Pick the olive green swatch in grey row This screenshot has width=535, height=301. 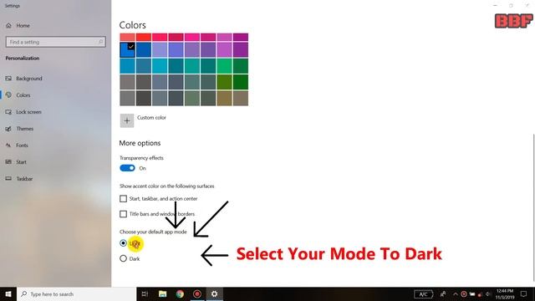(224, 82)
